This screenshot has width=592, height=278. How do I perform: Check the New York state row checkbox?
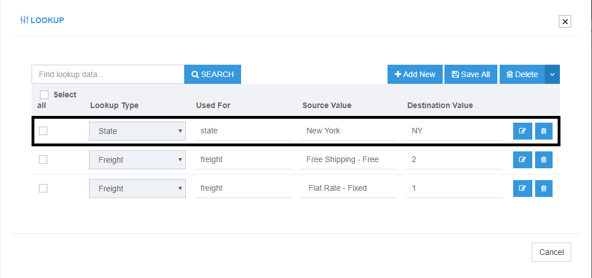point(43,131)
